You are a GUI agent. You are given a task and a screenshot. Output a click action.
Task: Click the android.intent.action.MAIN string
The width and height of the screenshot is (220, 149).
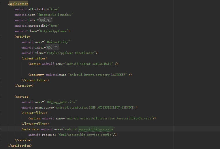tap(89, 64)
